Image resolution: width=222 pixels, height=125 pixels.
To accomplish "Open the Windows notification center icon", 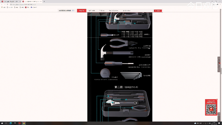I will tap(219, 123).
